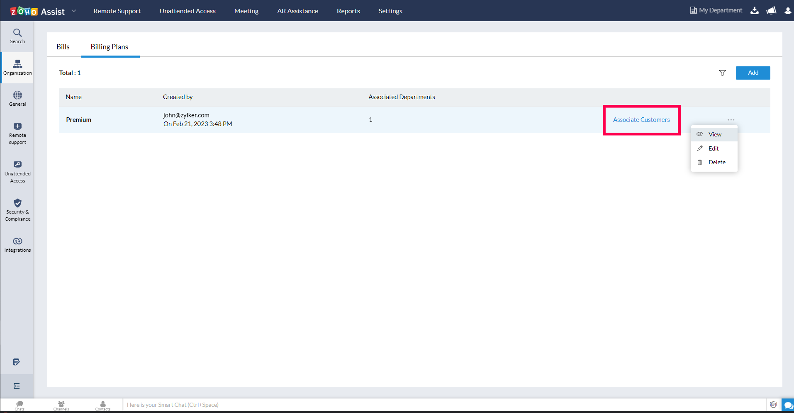Image resolution: width=794 pixels, height=413 pixels.
Task: Switch to the Bills tab
Action: click(63, 47)
